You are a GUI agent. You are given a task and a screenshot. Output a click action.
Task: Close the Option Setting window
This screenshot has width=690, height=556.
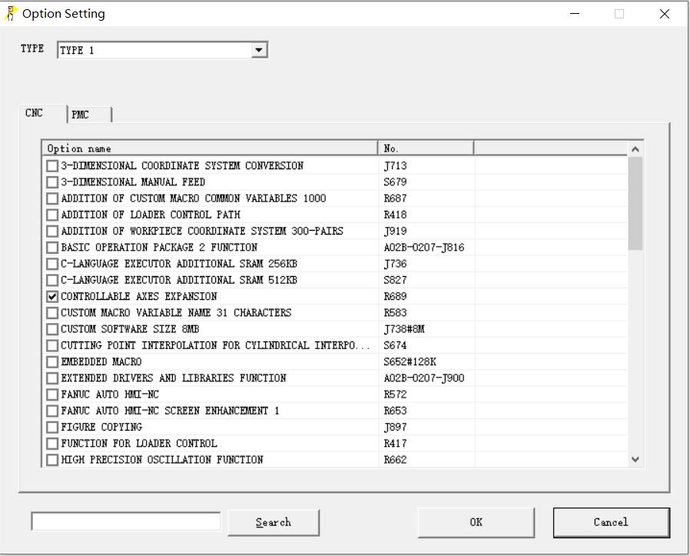[x=665, y=14]
